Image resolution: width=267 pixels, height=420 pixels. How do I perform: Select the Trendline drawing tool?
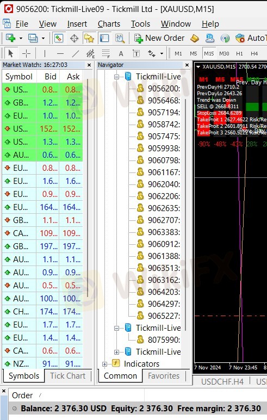[x=76, y=53]
